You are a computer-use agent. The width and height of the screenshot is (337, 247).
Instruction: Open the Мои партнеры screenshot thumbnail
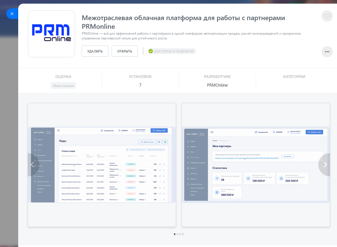pos(256,165)
